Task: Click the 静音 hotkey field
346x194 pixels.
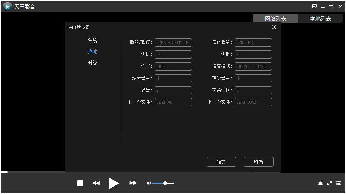Action: [x=173, y=90]
